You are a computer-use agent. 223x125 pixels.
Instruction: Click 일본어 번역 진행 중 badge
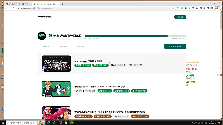118,65
